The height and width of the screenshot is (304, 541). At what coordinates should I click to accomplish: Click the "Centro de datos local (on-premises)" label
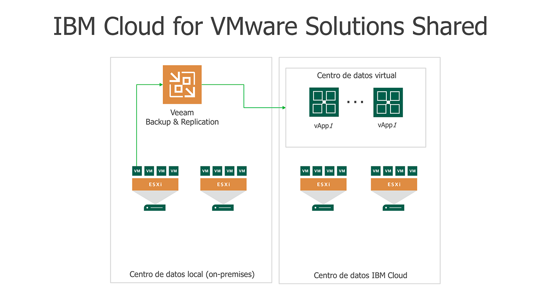[192, 274]
